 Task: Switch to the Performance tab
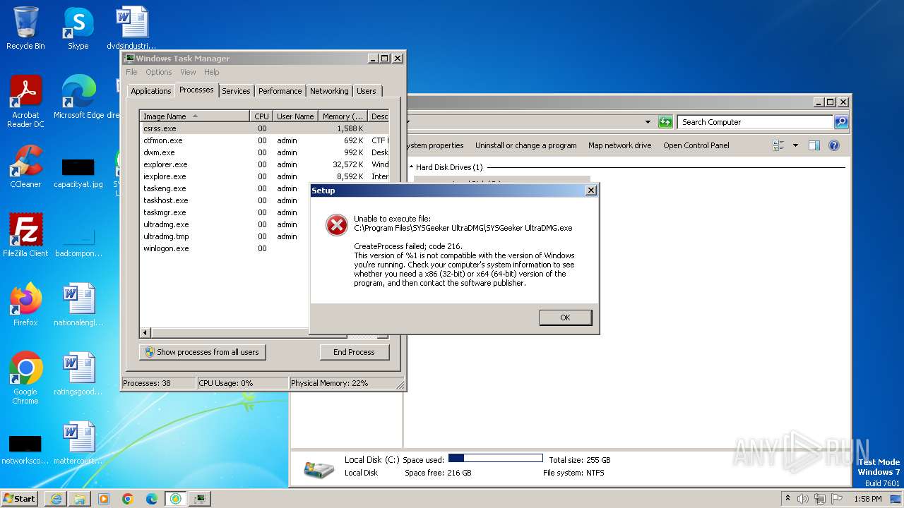pyautogui.click(x=280, y=91)
